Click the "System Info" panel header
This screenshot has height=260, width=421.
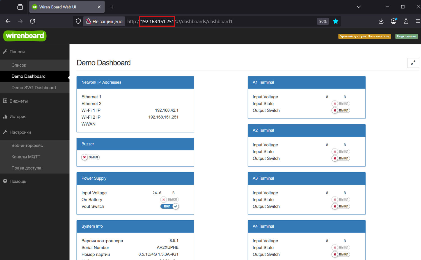pyautogui.click(x=135, y=227)
